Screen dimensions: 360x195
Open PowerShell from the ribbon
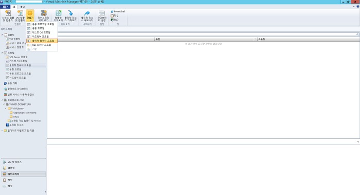118,11
